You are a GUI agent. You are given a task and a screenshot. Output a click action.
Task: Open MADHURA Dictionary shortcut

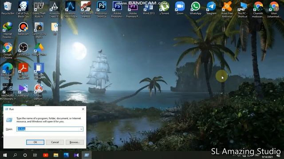8,92
